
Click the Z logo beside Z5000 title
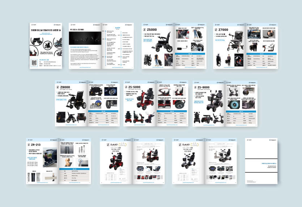(145, 30)
